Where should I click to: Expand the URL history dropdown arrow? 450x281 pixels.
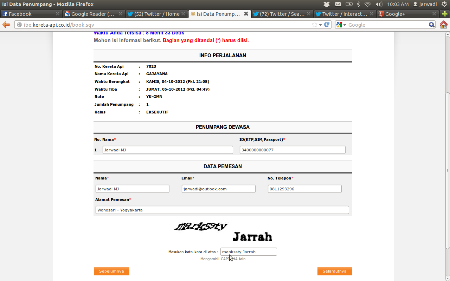click(320, 25)
